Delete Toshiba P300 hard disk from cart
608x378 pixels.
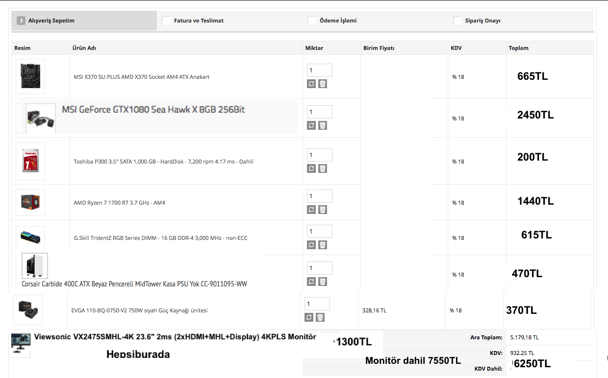[x=322, y=168]
